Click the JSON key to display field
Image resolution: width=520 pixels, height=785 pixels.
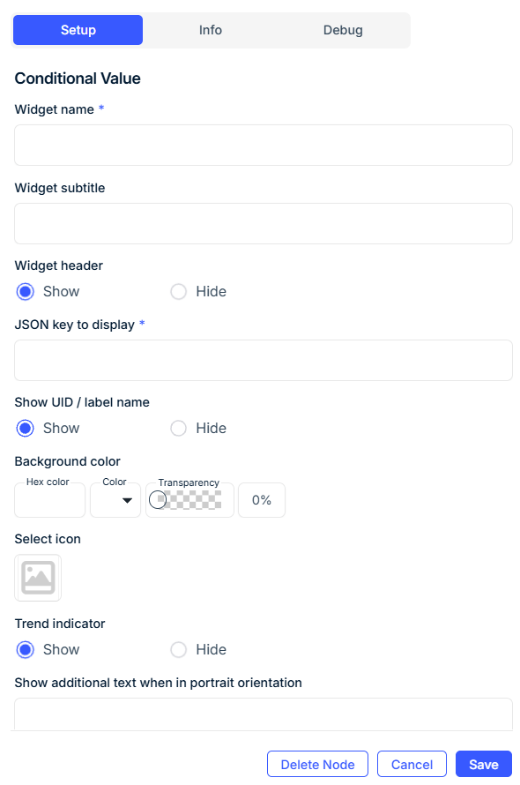(263, 360)
